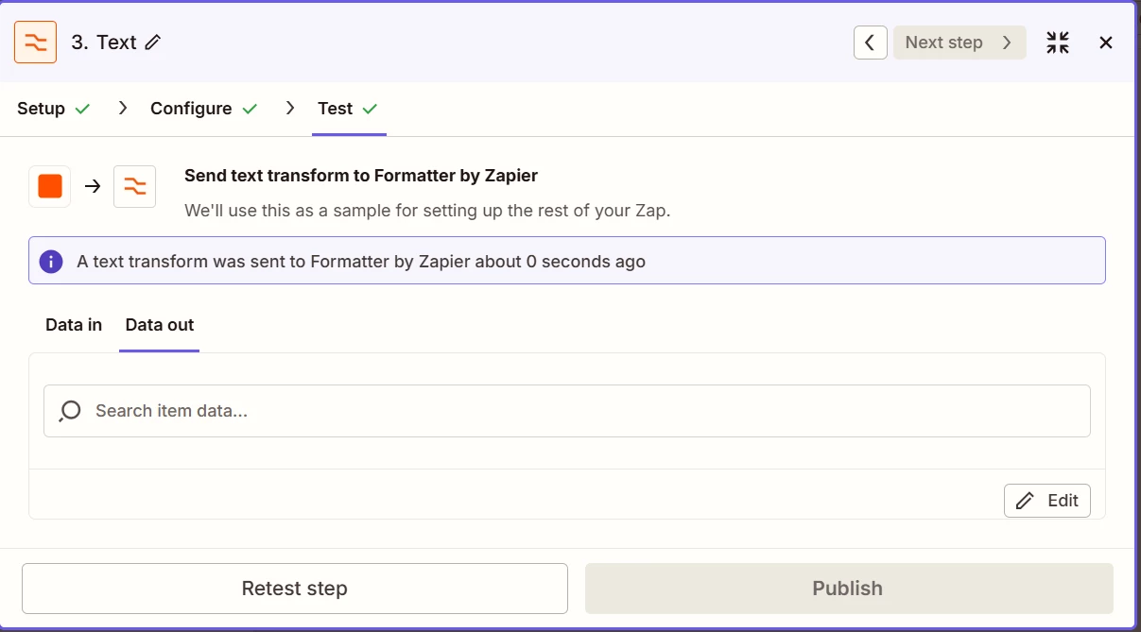Click the Formatter icon after the arrow
The height and width of the screenshot is (632, 1141).
[x=134, y=186]
